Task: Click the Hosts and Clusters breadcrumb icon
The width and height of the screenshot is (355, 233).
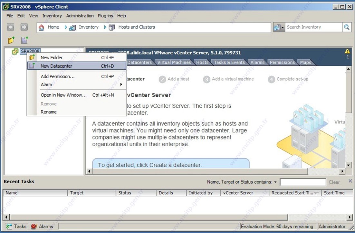Action: pos(112,28)
